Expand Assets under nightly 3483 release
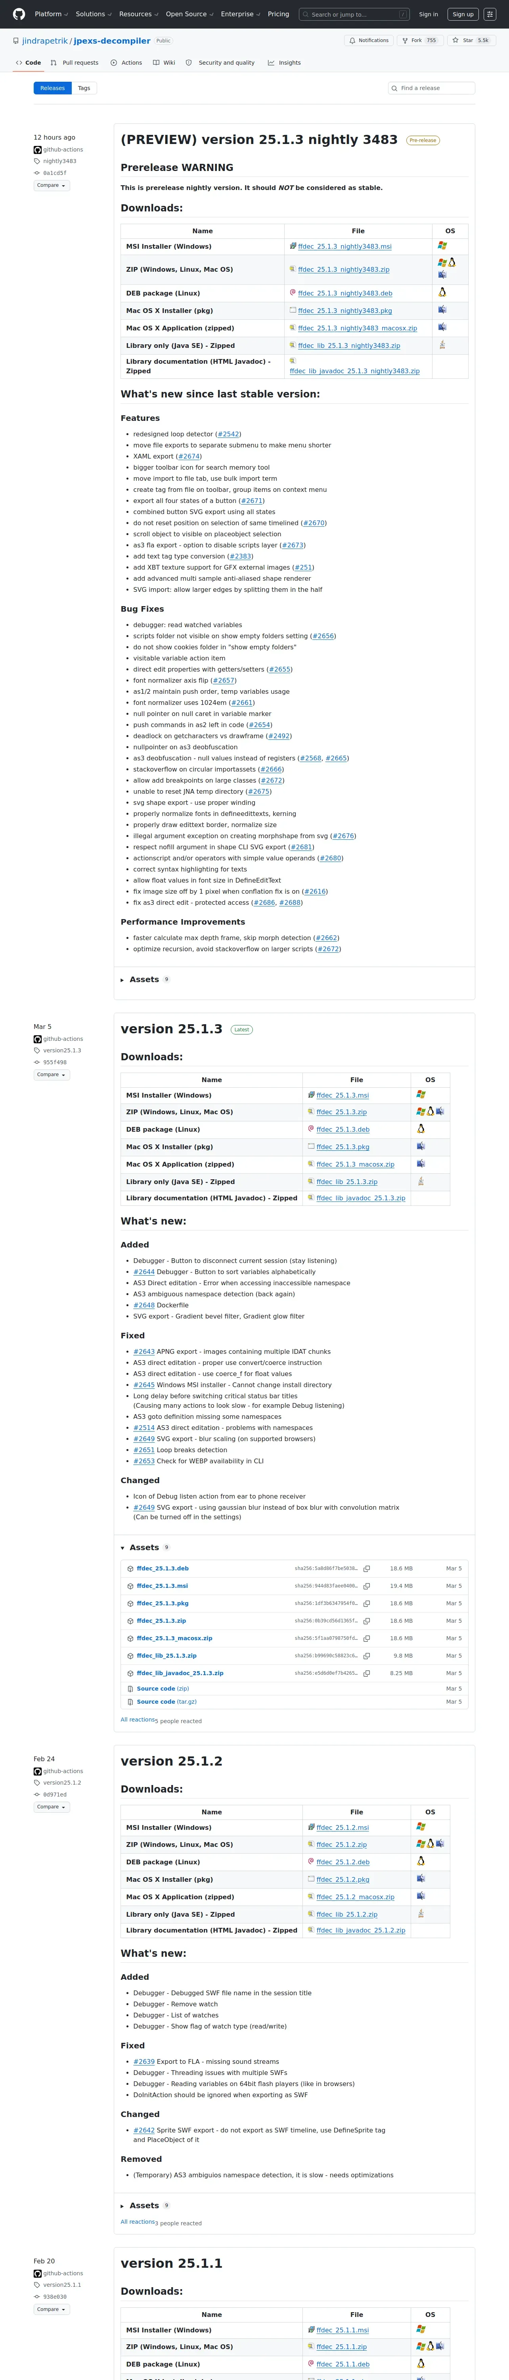Screen dimensions: 509x2380 pyautogui.click(x=145, y=979)
